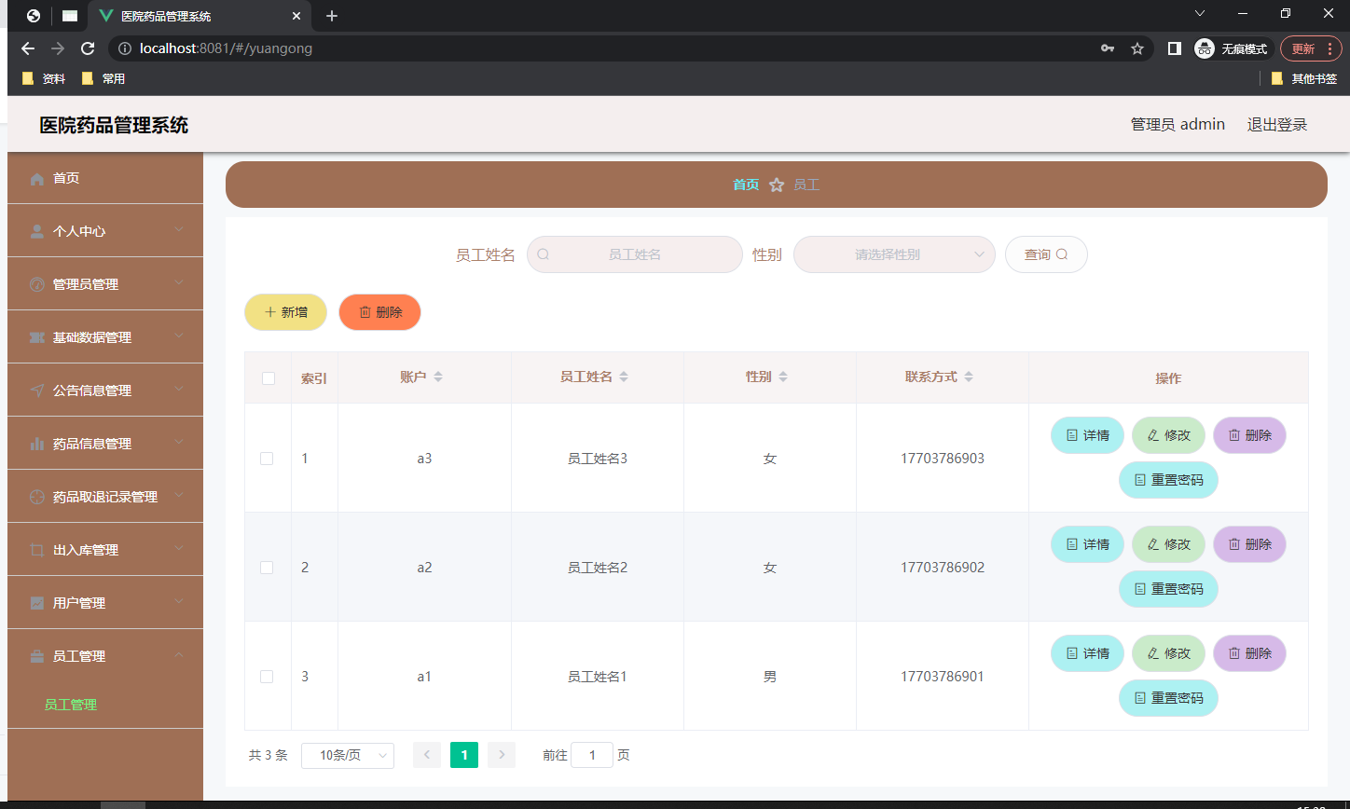Click the incognito 无痕模式 icon in browser toolbar
Viewport: 1350px width, 809px height.
pyautogui.click(x=1204, y=48)
